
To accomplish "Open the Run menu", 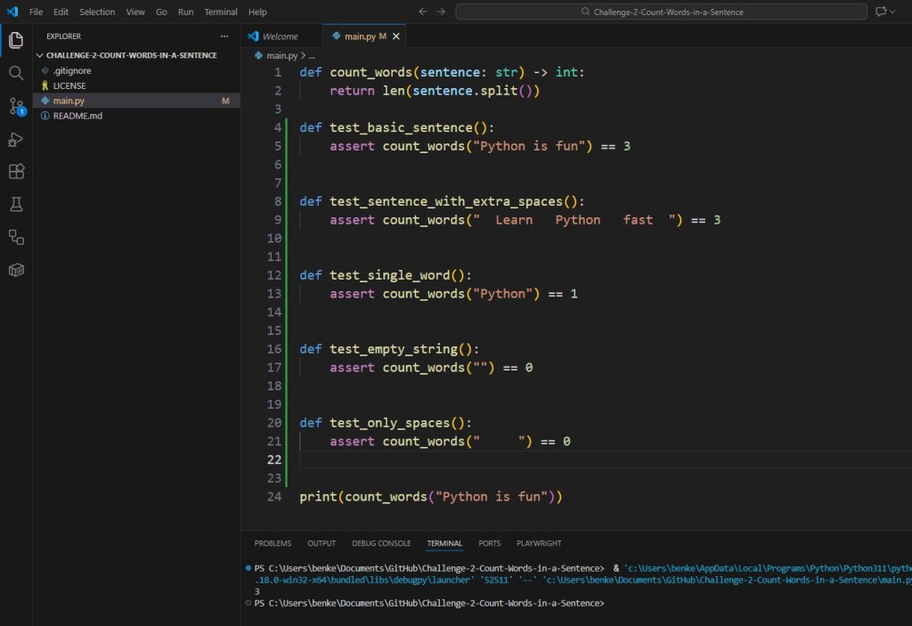I will tap(185, 12).
